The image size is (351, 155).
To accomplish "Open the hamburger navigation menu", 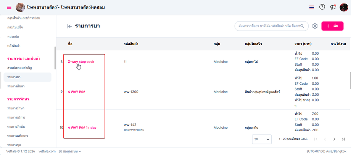I will click(9, 7).
